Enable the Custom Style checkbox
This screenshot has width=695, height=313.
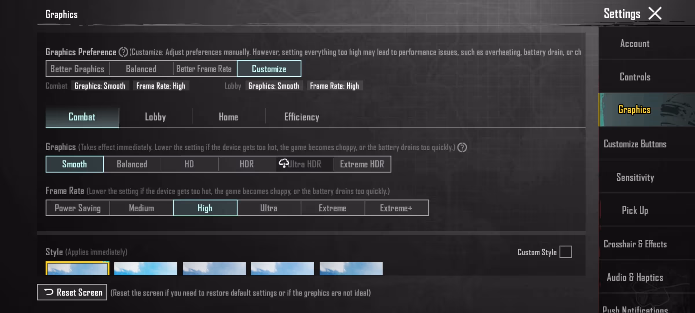[x=566, y=252]
